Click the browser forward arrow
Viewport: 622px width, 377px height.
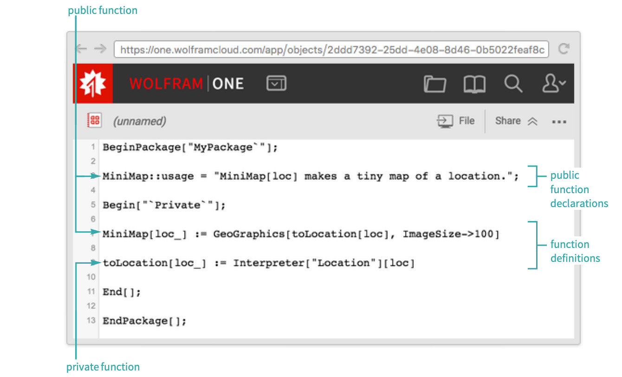coord(100,49)
